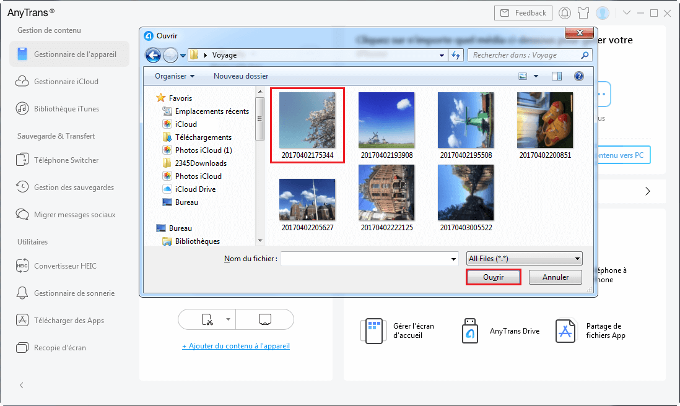The width and height of the screenshot is (680, 406).
Task: Open AnyTrans Drive
Action: [x=500, y=330]
